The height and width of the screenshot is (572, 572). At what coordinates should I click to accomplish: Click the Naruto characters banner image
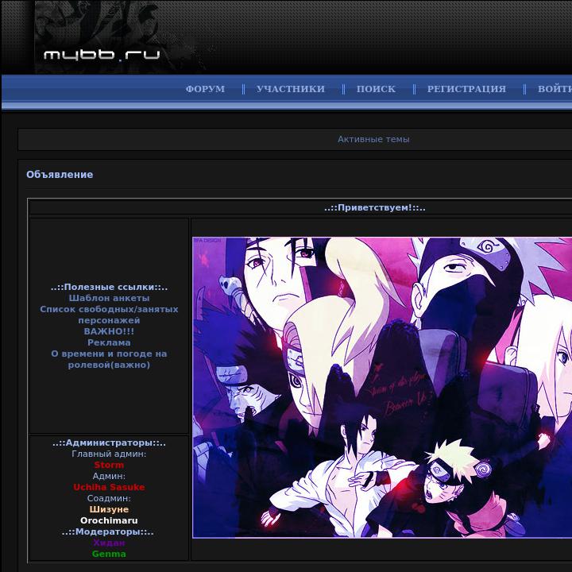pos(382,388)
